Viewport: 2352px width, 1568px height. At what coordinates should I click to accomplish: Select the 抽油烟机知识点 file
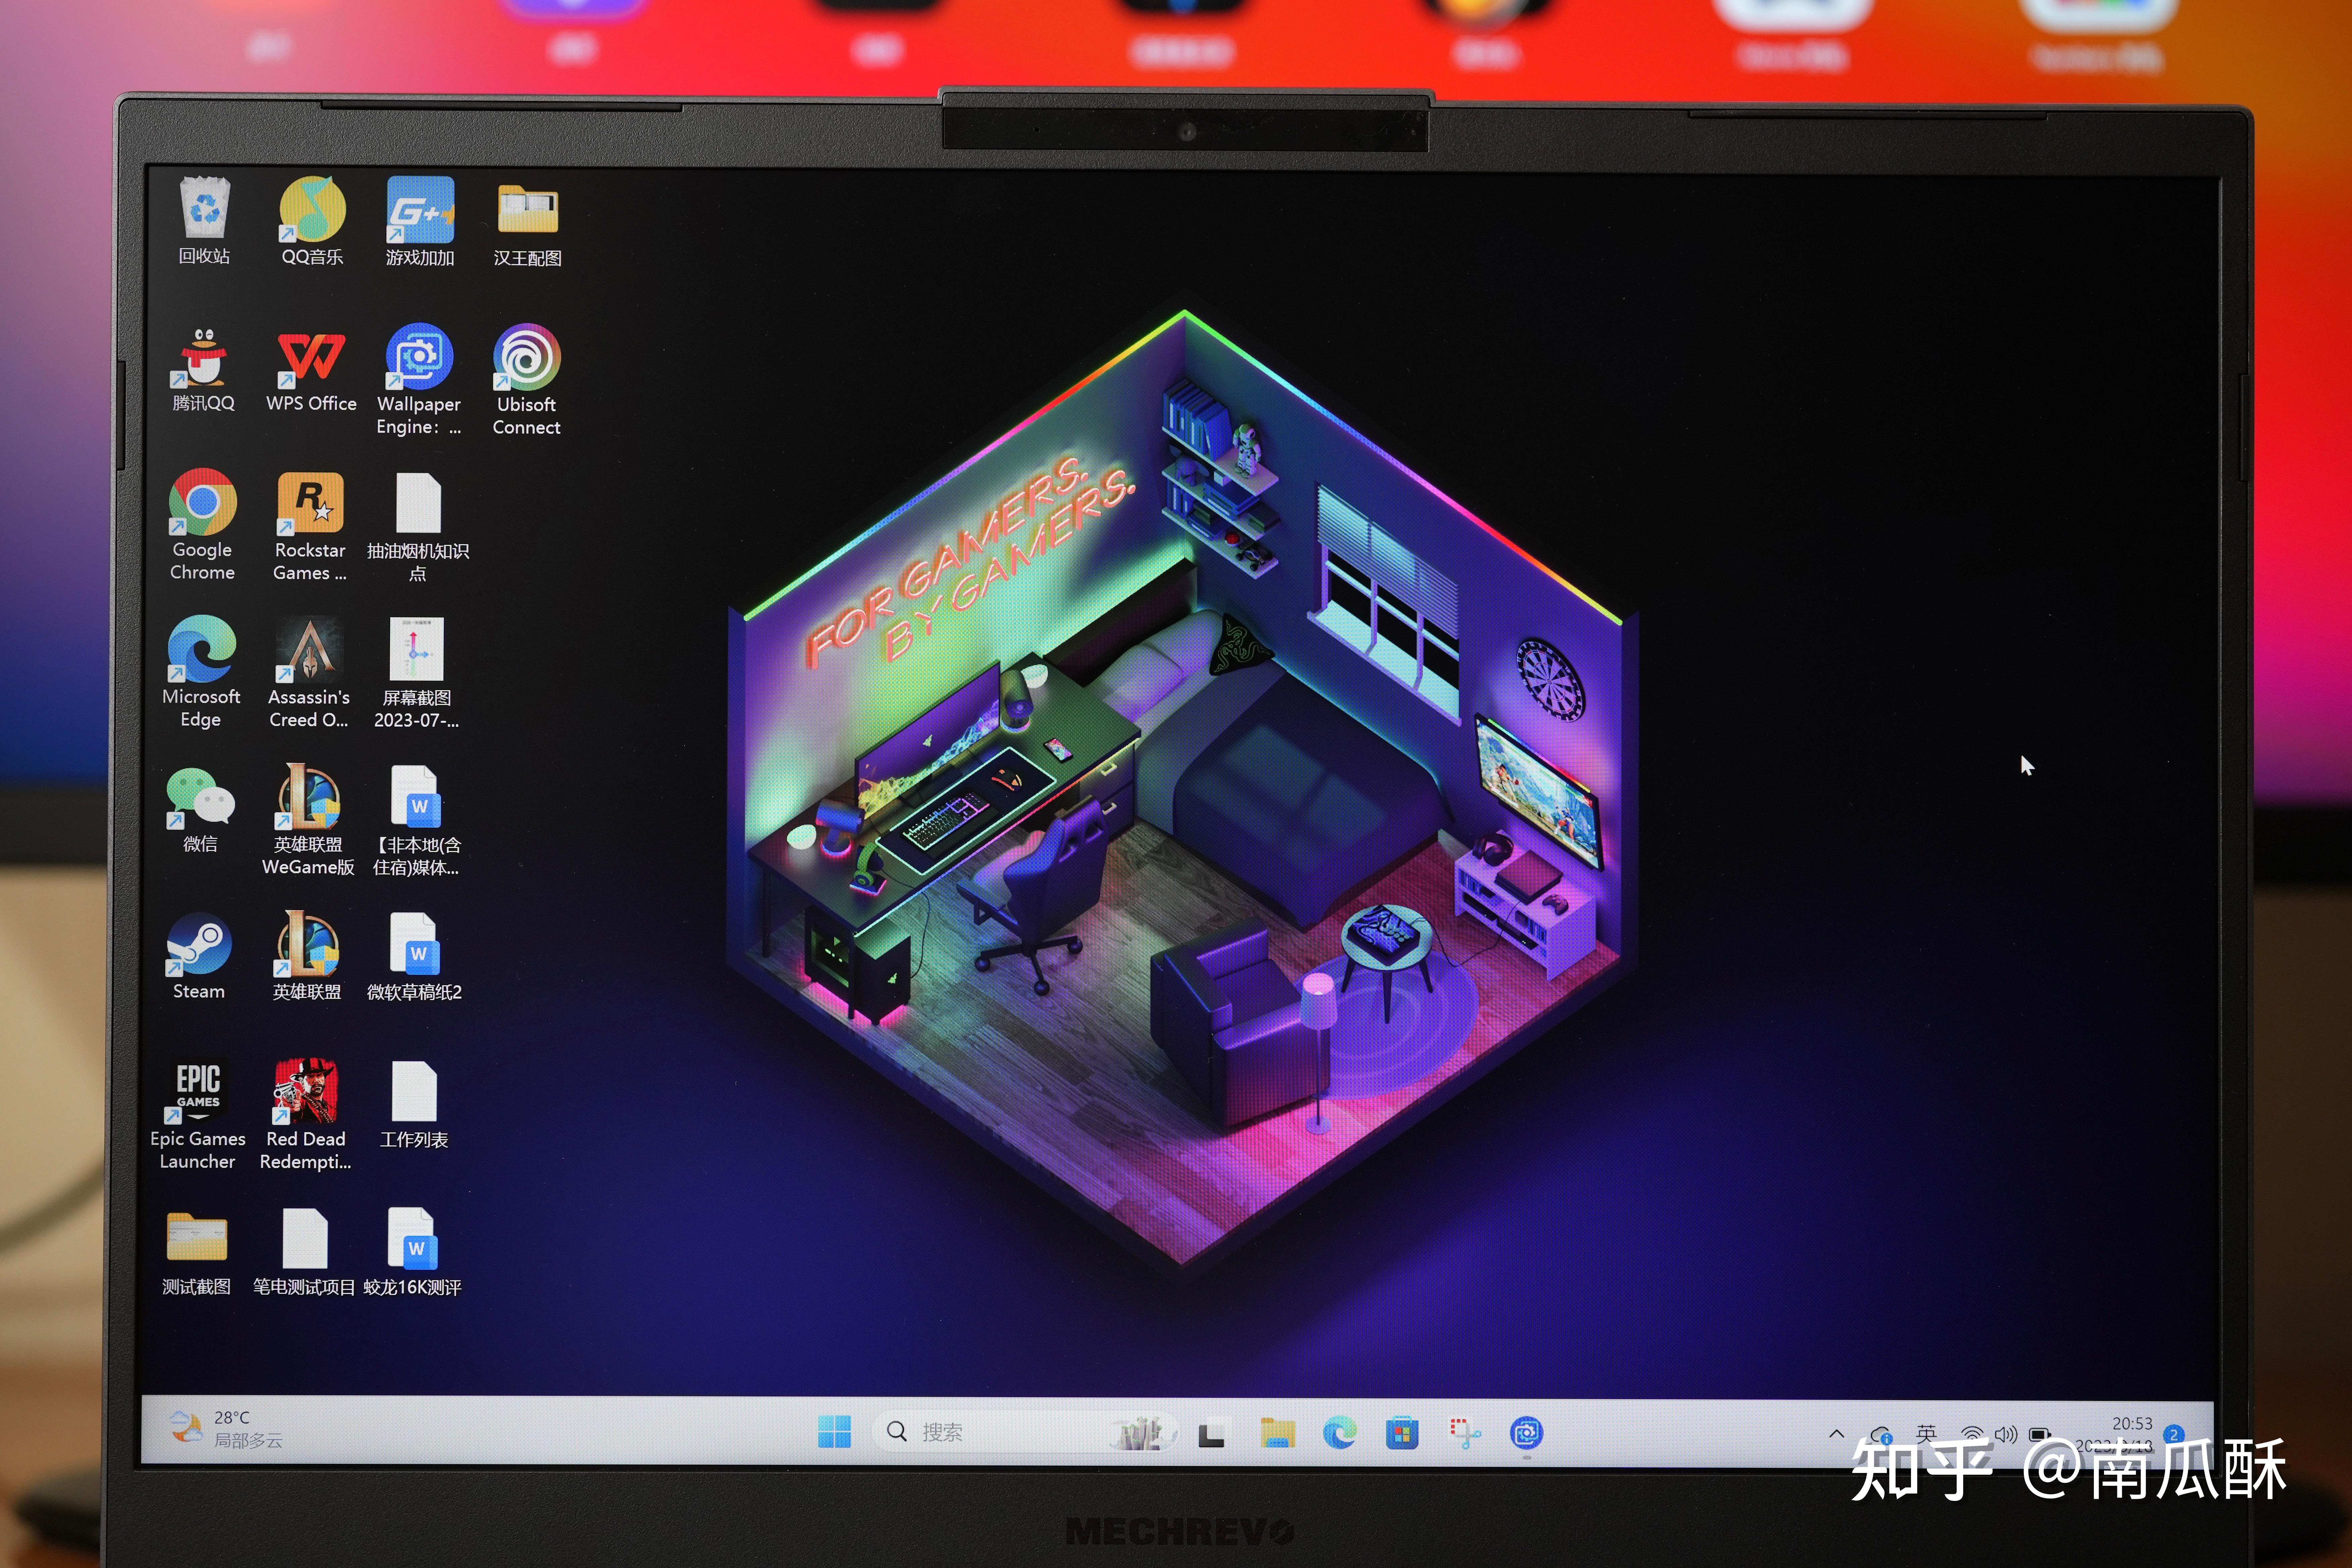pyautogui.click(x=418, y=527)
